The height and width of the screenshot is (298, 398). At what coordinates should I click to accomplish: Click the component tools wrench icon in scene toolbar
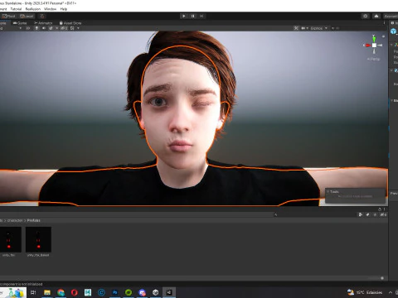(x=296, y=28)
